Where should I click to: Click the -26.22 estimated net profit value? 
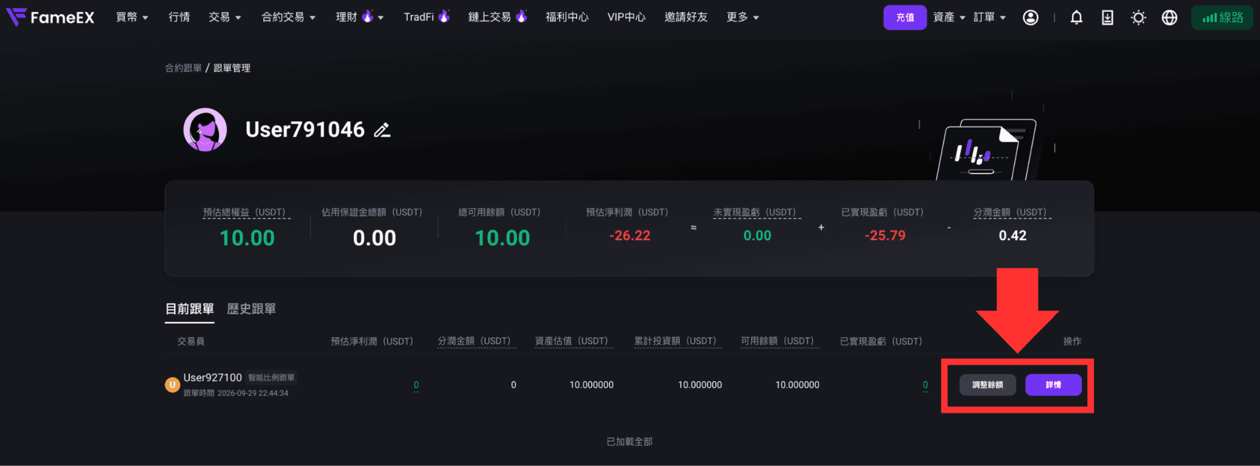pos(629,236)
